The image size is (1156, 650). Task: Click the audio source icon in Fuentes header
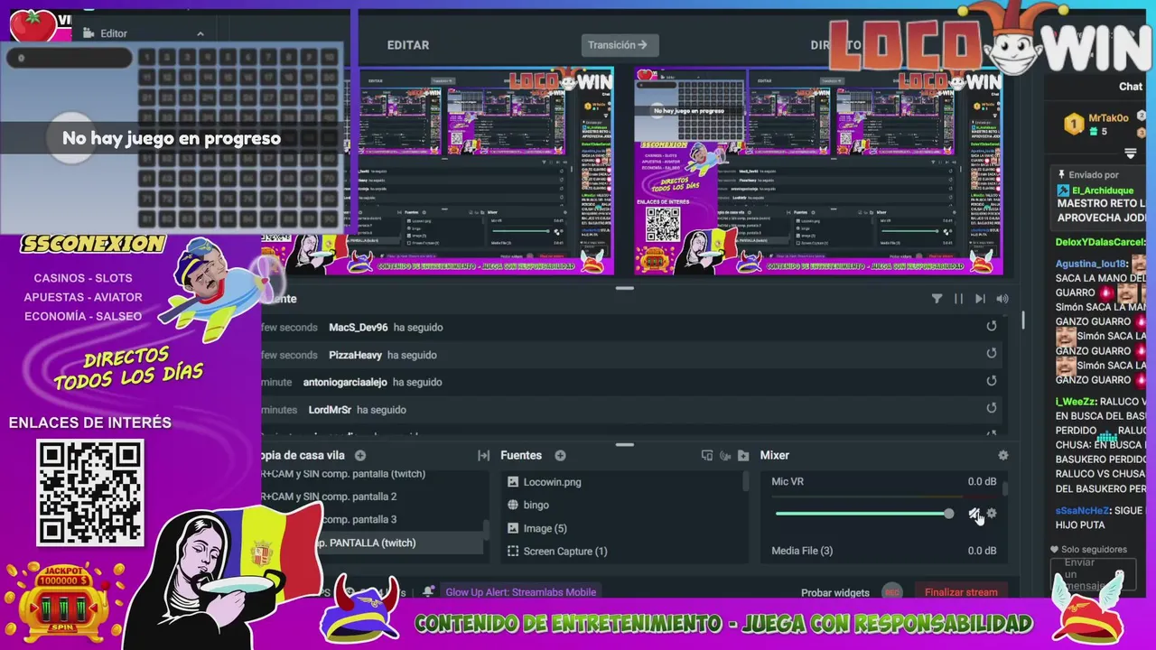725,456
